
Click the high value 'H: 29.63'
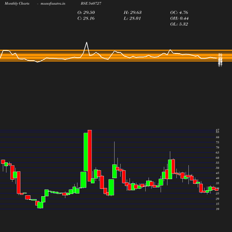point(133,13)
